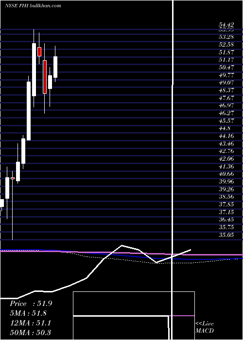Image resolution: width=243 pixels, height=340 pixels.
Task: Select the 44.16 price axis label
Action: click(226, 136)
